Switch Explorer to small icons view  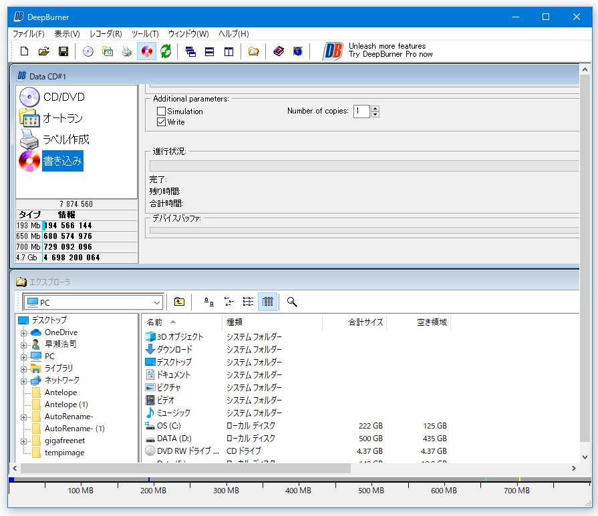pos(229,302)
